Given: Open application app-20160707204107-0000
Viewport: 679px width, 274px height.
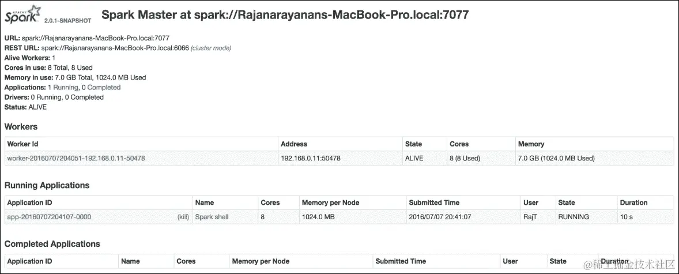Looking at the screenshot, I should coord(50,217).
